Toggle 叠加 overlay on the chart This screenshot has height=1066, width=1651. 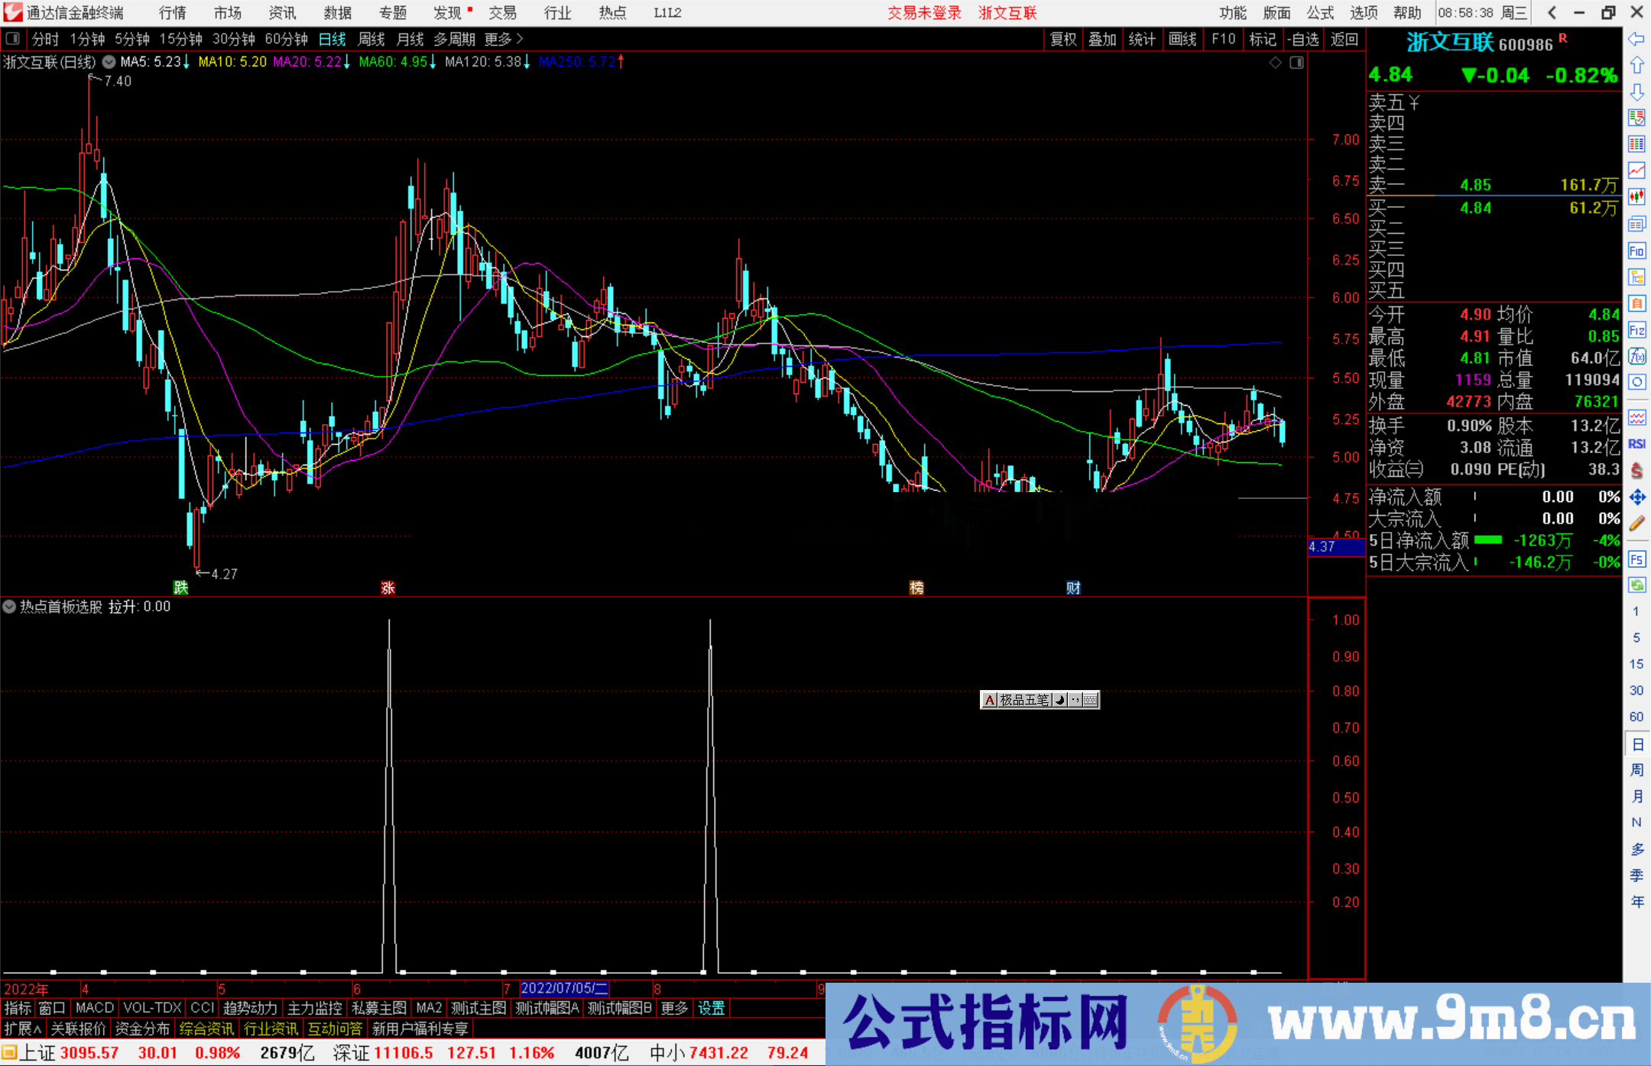pos(1103,39)
